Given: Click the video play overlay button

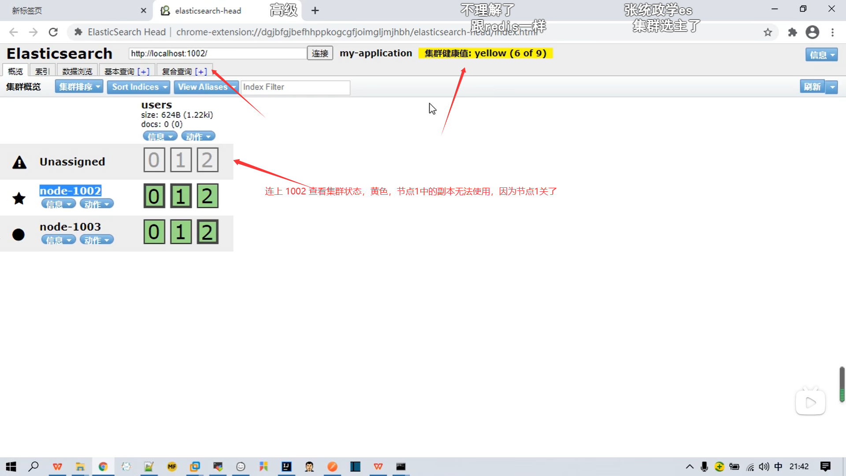Looking at the screenshot, I should (x=810, y=402).
